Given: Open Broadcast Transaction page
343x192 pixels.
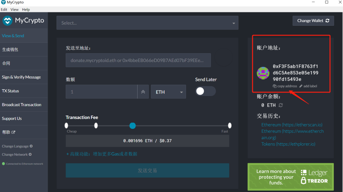Looking at the screenshot, I should click(x=24, y=105).
